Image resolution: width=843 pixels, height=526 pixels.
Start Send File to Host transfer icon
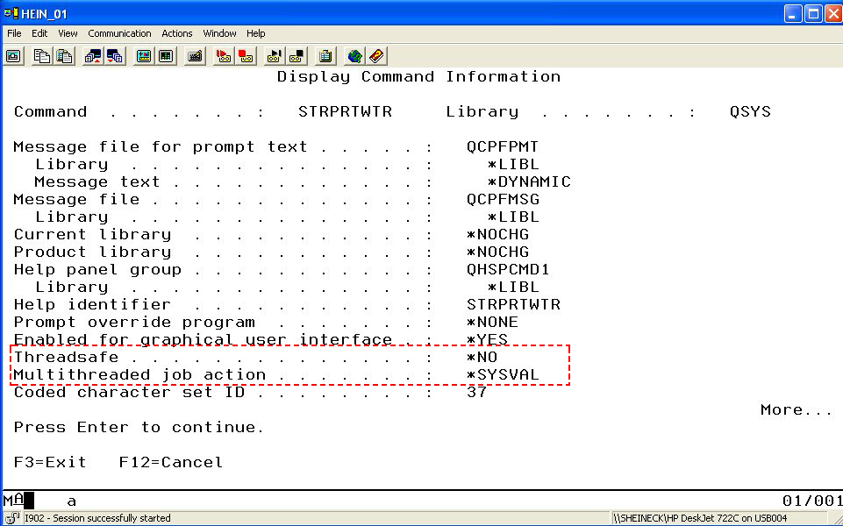tap(93, 56)
